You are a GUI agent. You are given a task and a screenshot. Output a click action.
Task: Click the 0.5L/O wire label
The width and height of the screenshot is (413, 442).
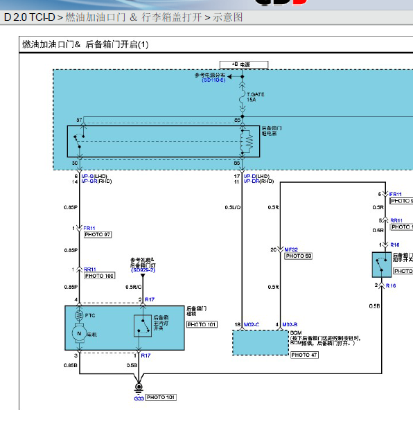233,207
